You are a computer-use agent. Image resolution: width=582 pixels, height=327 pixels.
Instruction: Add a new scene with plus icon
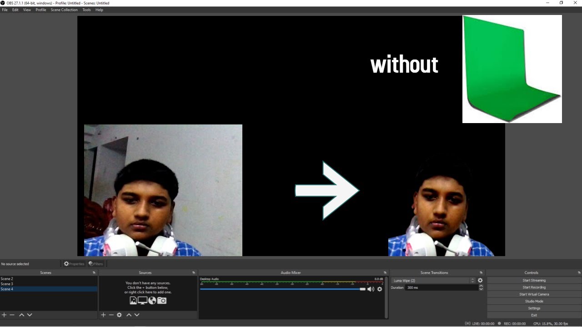[x=4, y=315]
